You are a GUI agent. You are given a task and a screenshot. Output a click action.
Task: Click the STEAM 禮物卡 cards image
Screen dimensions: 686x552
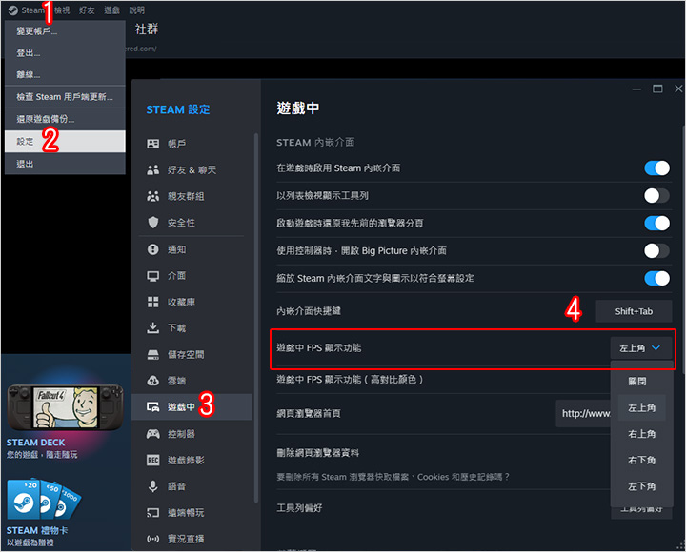coord(44,500)
